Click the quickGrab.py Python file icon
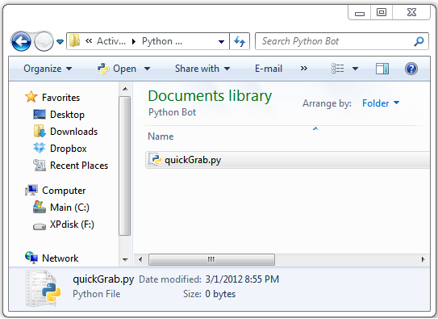 pyautogui.click(x=155, y=160)
